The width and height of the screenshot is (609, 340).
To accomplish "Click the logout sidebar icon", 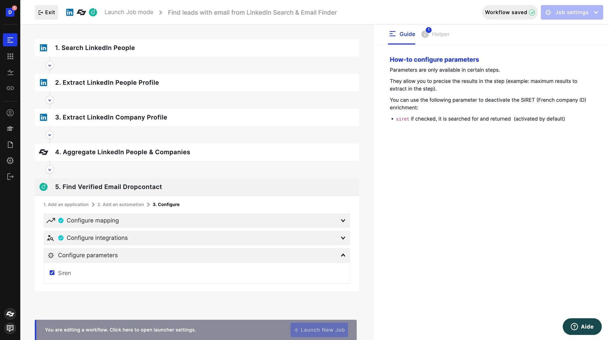I will coord(10,176).
